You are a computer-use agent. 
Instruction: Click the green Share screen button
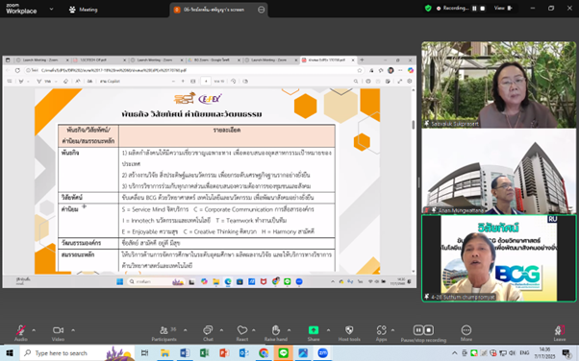tap(314, 330)
